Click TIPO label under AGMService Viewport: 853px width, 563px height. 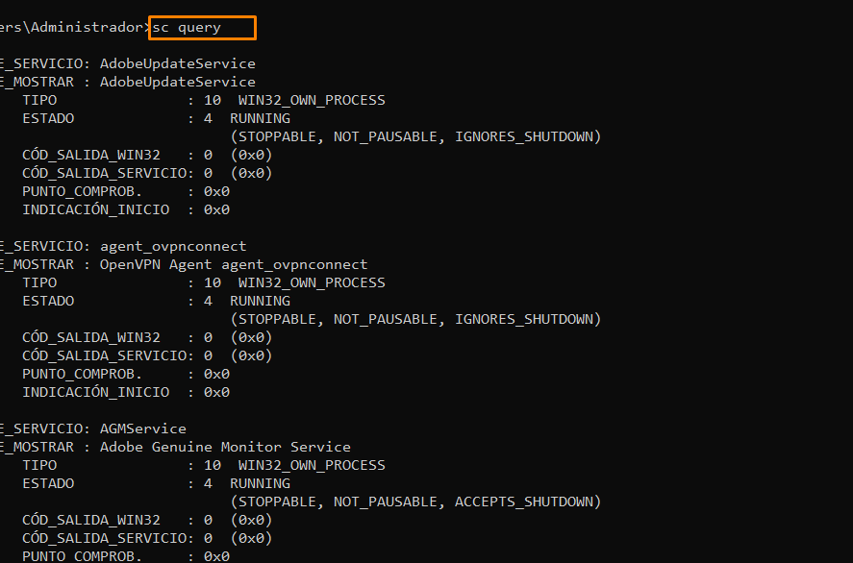pyautogui.click(x=39, y=465)
